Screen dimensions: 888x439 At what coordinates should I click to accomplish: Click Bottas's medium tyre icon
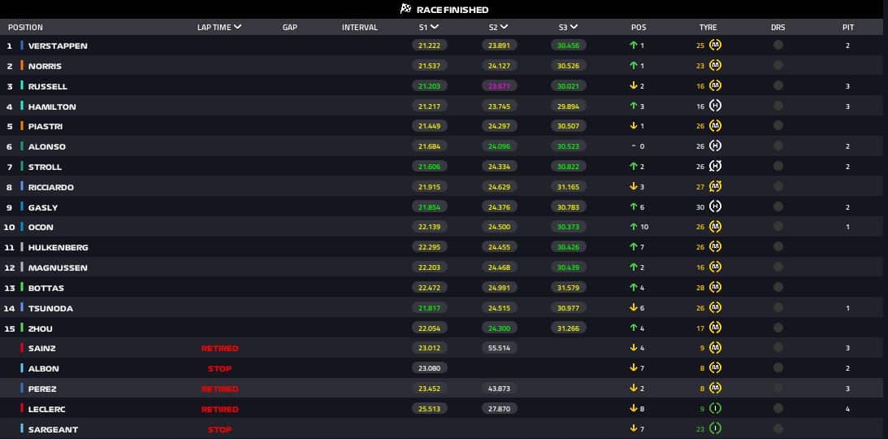coord(715,287)
